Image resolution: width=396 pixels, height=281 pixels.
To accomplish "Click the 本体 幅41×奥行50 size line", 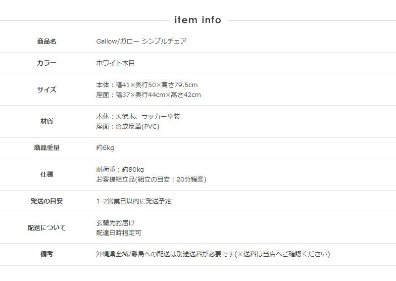I will pos(147,85).
